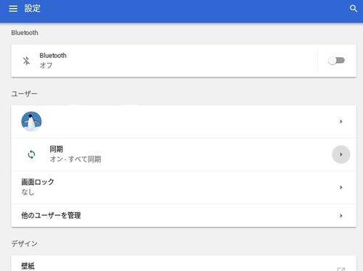Screen dimensions: 363x271
Task: Open the 同期 settings row
Action: click(184, 154)
